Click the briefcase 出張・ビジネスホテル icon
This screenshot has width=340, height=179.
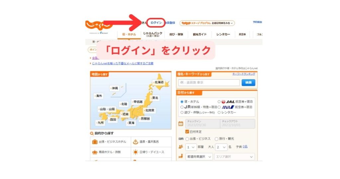click(95, 142)
